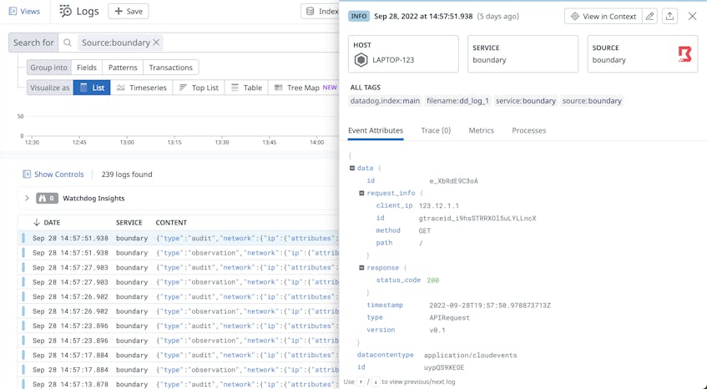Switch to Metrics tab
The width and height of the screenshot is (707, 389).
pyautogui.click(x=482, y=131)
